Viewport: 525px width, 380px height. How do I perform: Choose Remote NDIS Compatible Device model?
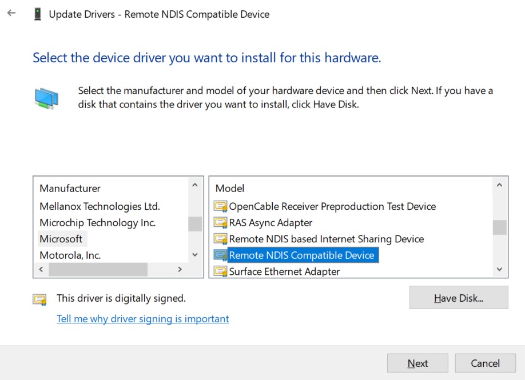click(x=303, y=255)
